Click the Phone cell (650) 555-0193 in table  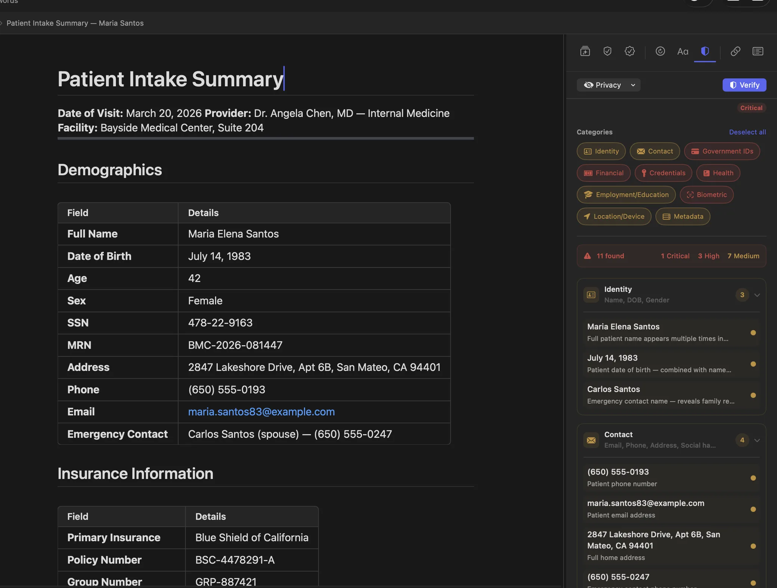point(314,390)
